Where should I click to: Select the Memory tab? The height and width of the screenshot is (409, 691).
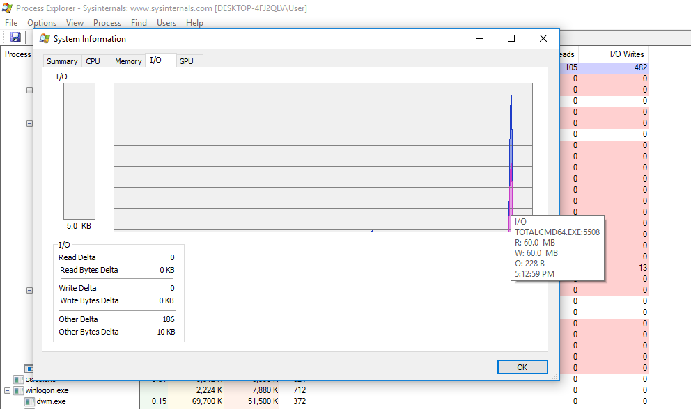pos(128,61)
